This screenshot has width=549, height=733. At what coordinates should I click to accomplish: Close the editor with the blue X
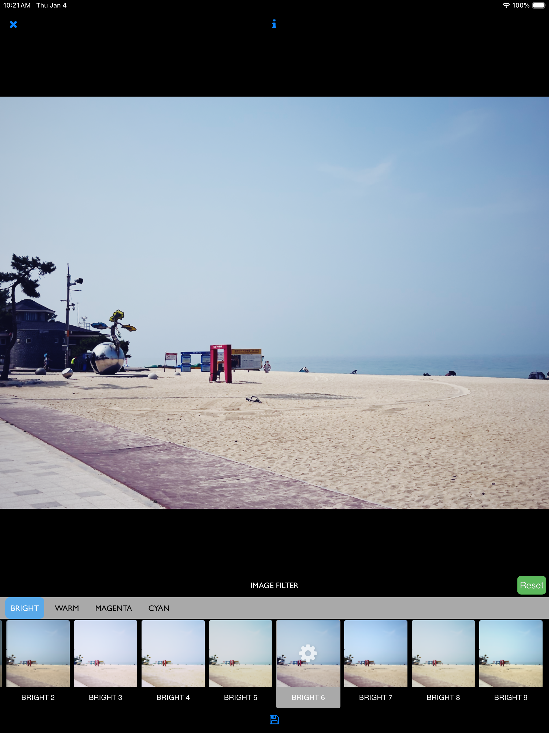(x=13, y=24)
